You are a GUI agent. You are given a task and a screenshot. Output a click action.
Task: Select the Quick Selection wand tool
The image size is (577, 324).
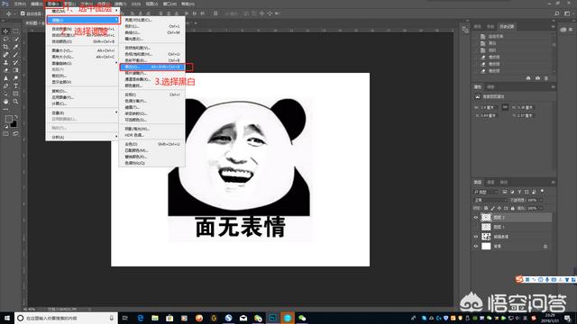[15, 39]
